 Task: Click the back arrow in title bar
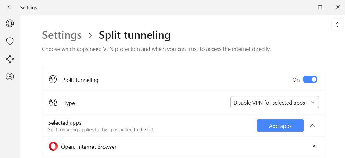pyautogui.click(x=10, y=7)
